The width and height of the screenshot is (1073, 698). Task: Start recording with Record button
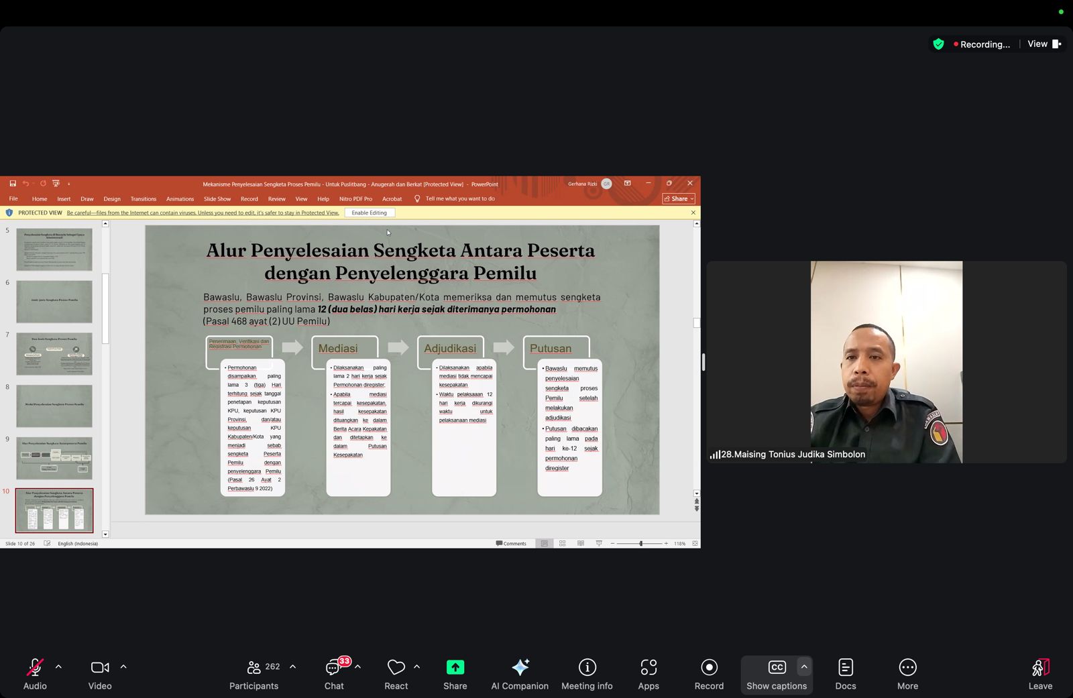coord(709,674)
